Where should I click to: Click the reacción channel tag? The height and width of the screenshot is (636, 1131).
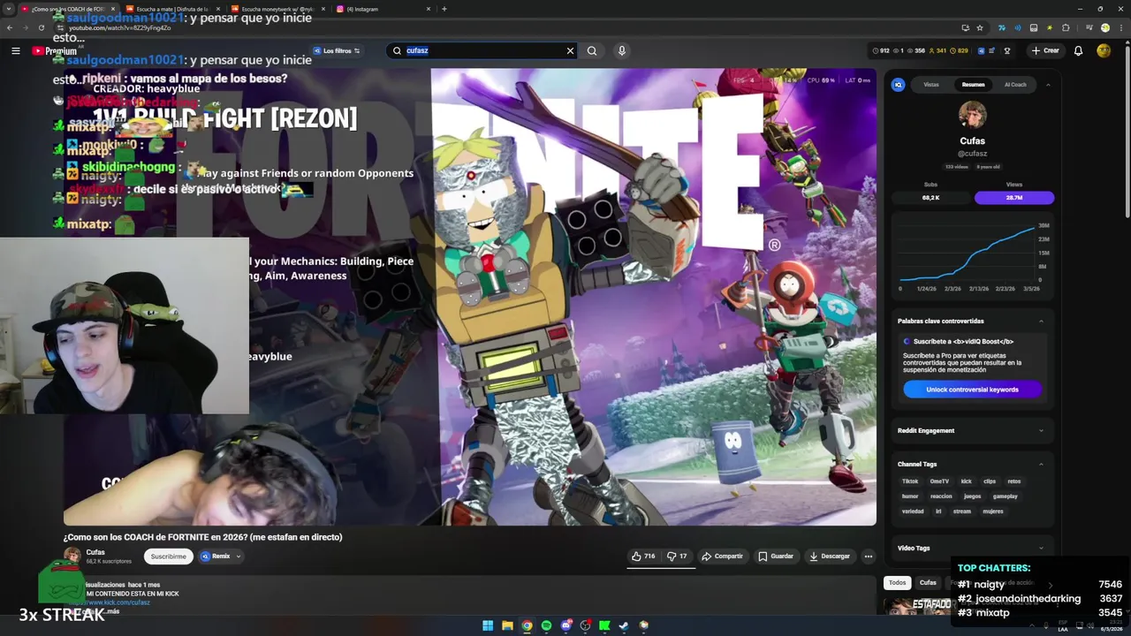pyautogui.click(x=941, y=496)
